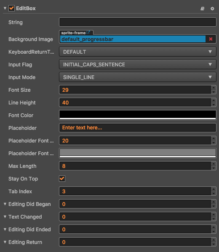Decrease Placeholder Font Size with down arrow
This screenshot has width=219, height=252.
[214, 143]
